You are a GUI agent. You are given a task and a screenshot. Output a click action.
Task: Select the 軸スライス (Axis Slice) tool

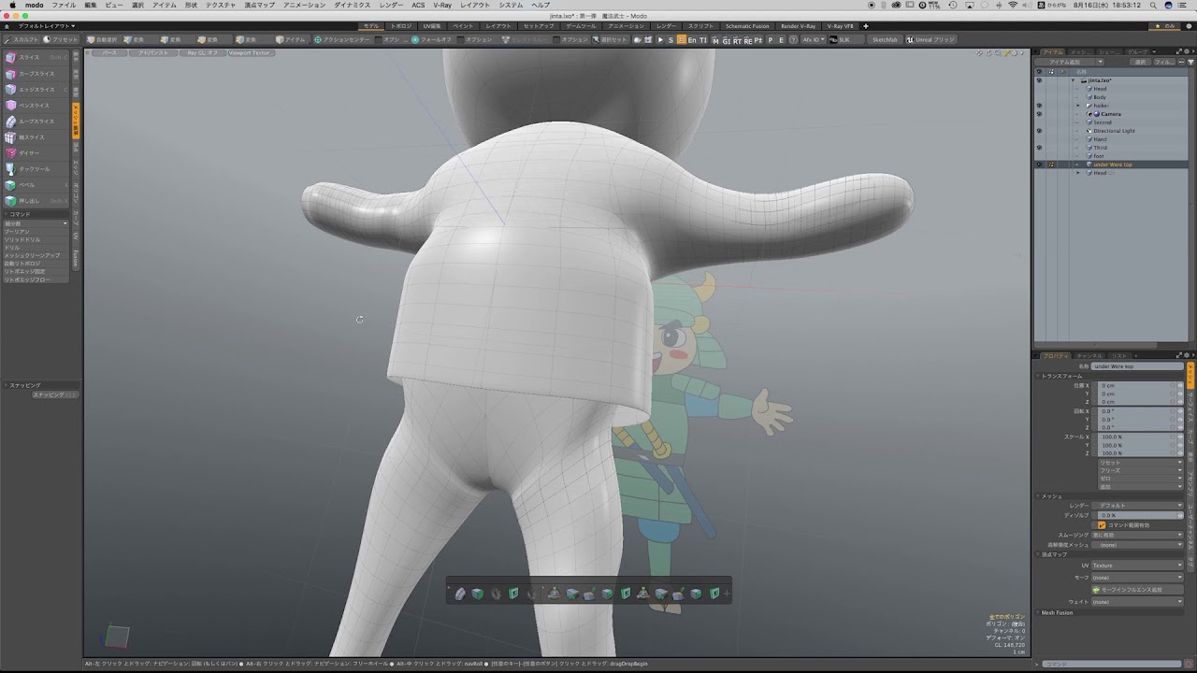[36, 137]
